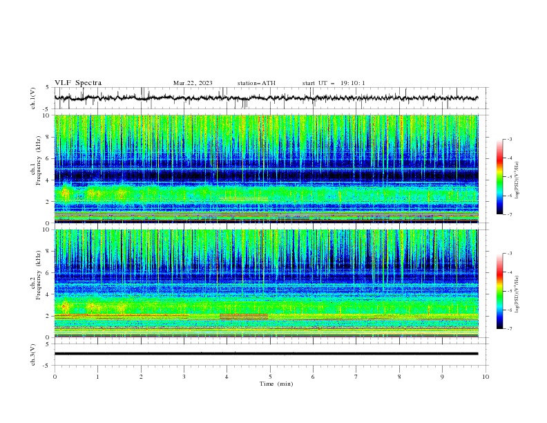
Task: Click the 'start UT = 19:10:1' text
Action: (334, 83)
